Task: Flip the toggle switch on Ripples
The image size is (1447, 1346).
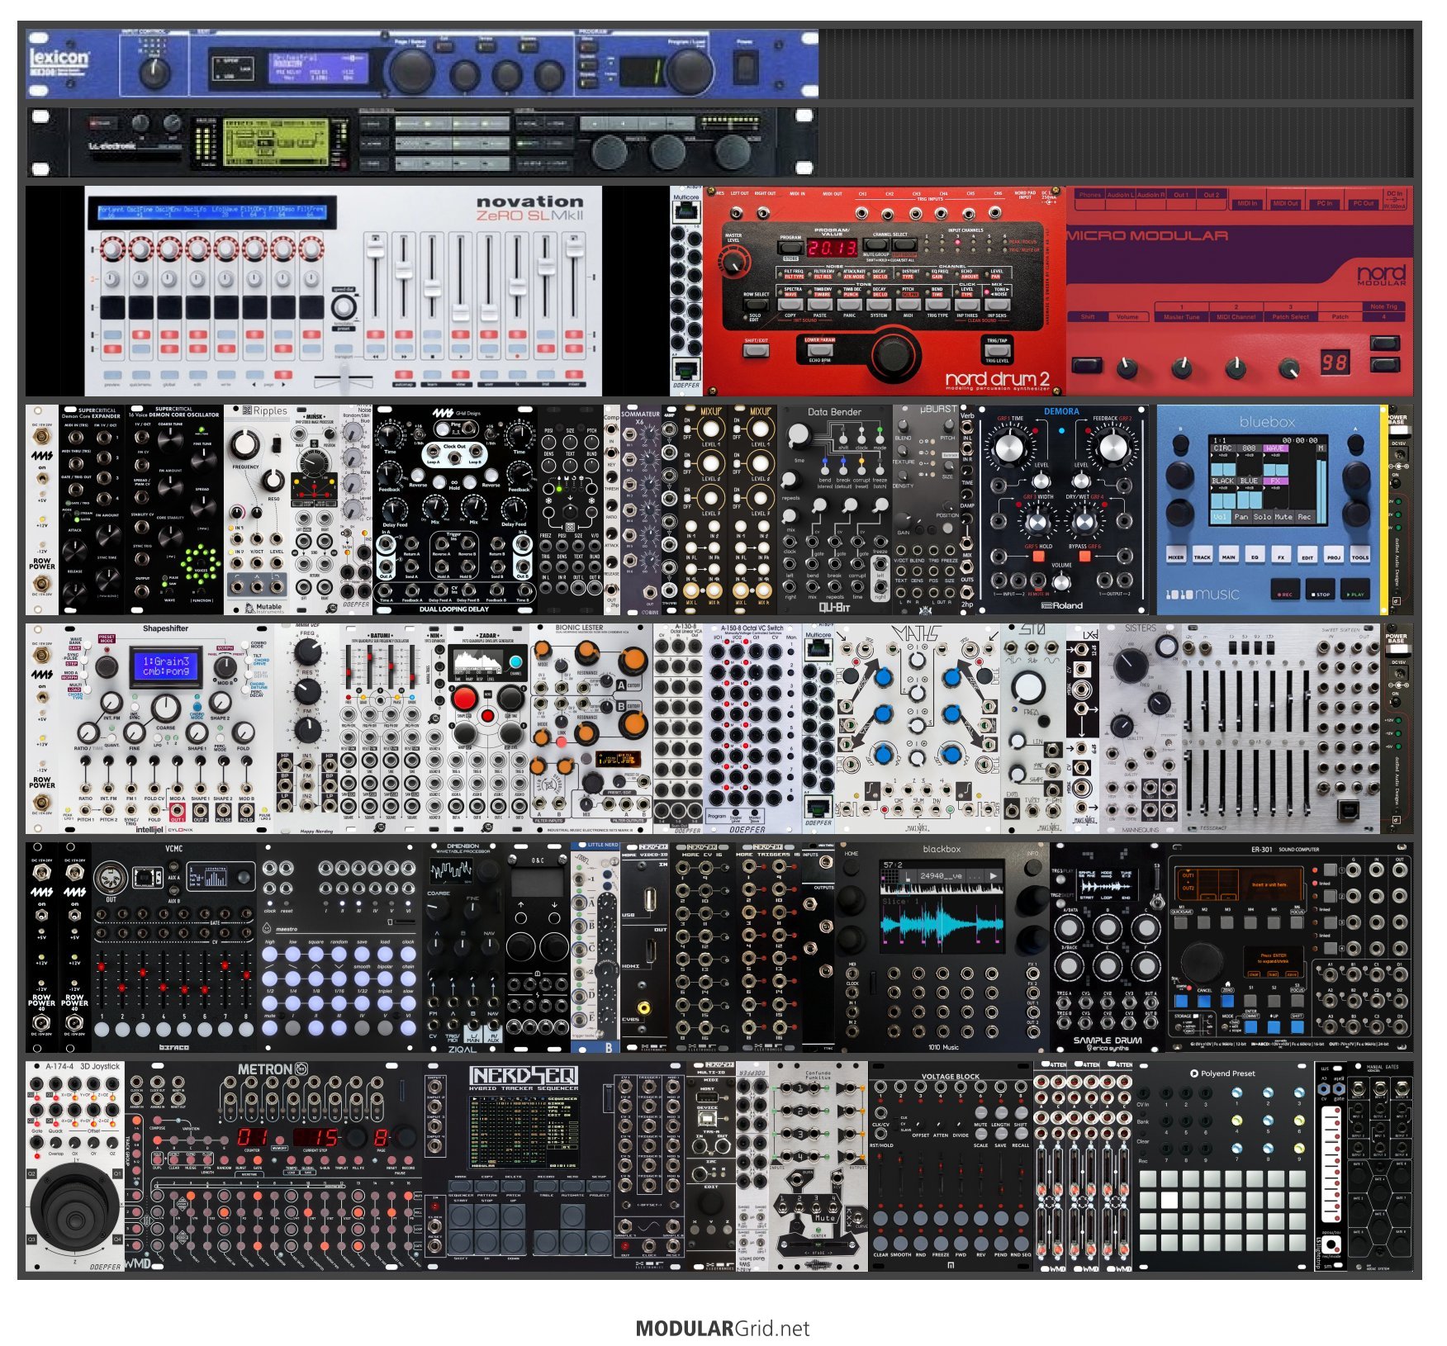Action: [277, 447]
